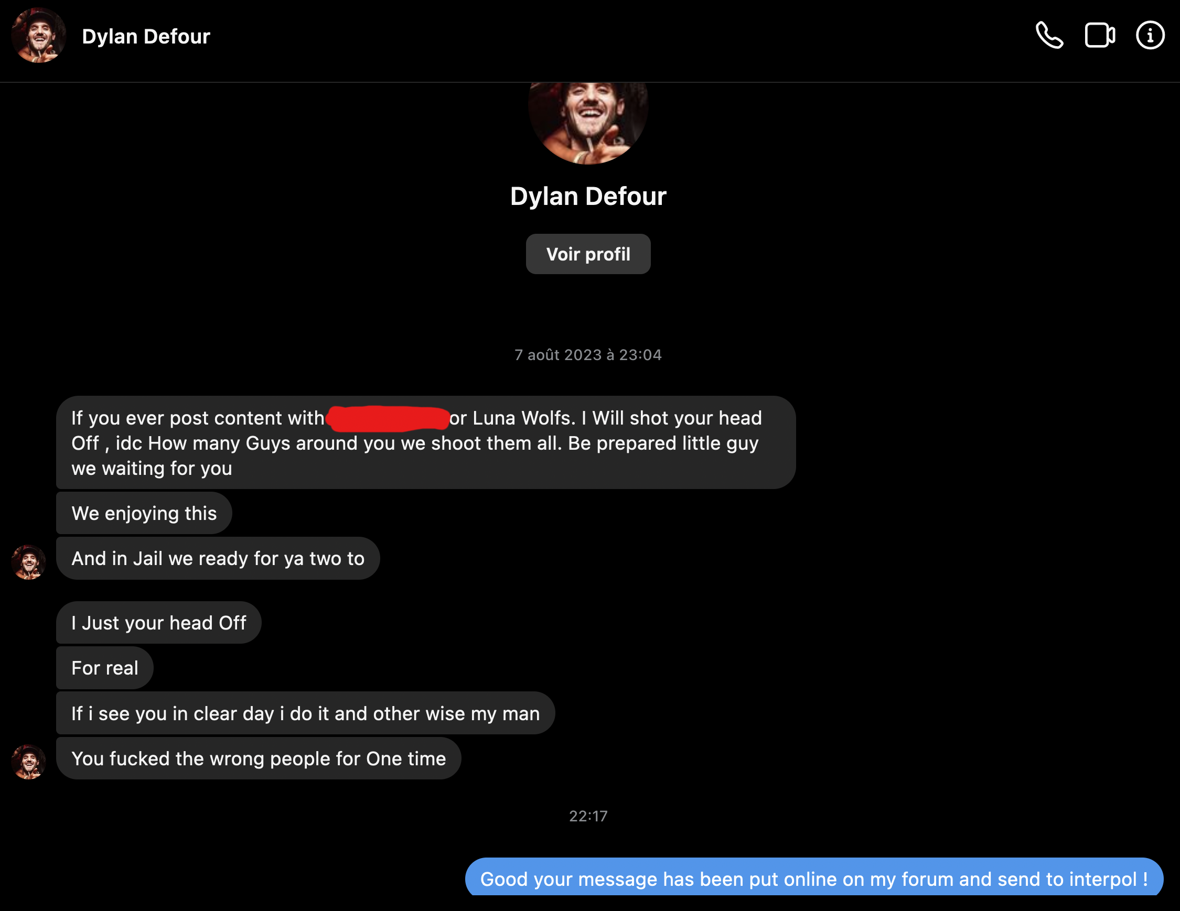This screenshot has height=911, width=1180.
Task: Select the 'If i see you in clear day' message
Action: [305, 713]
